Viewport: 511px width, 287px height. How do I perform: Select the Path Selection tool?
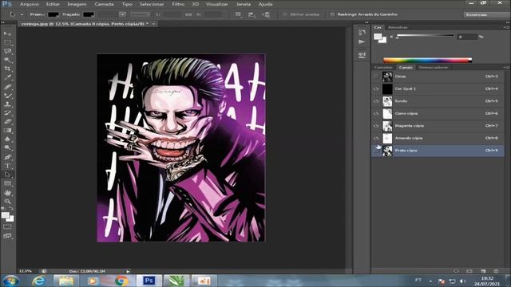(x=7, y=175)
